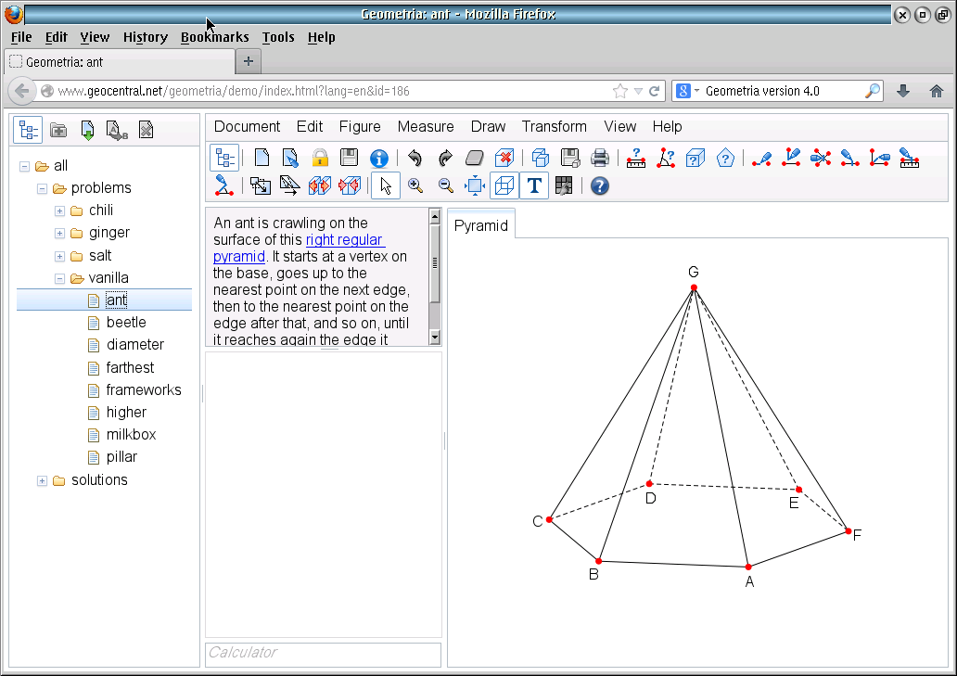
Task: Expand the chili problems folder
Action: click(x=59, y=210)
